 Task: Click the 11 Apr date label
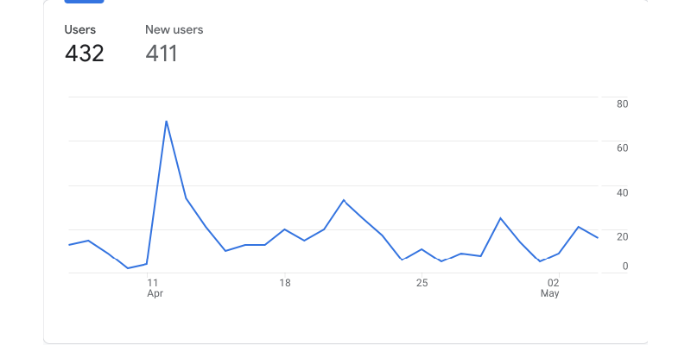click(x=153, y=282)
